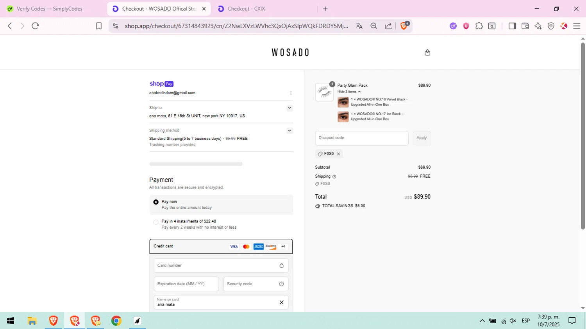
Task: Open the shopping bag cart icon
Action: point(427,53)
